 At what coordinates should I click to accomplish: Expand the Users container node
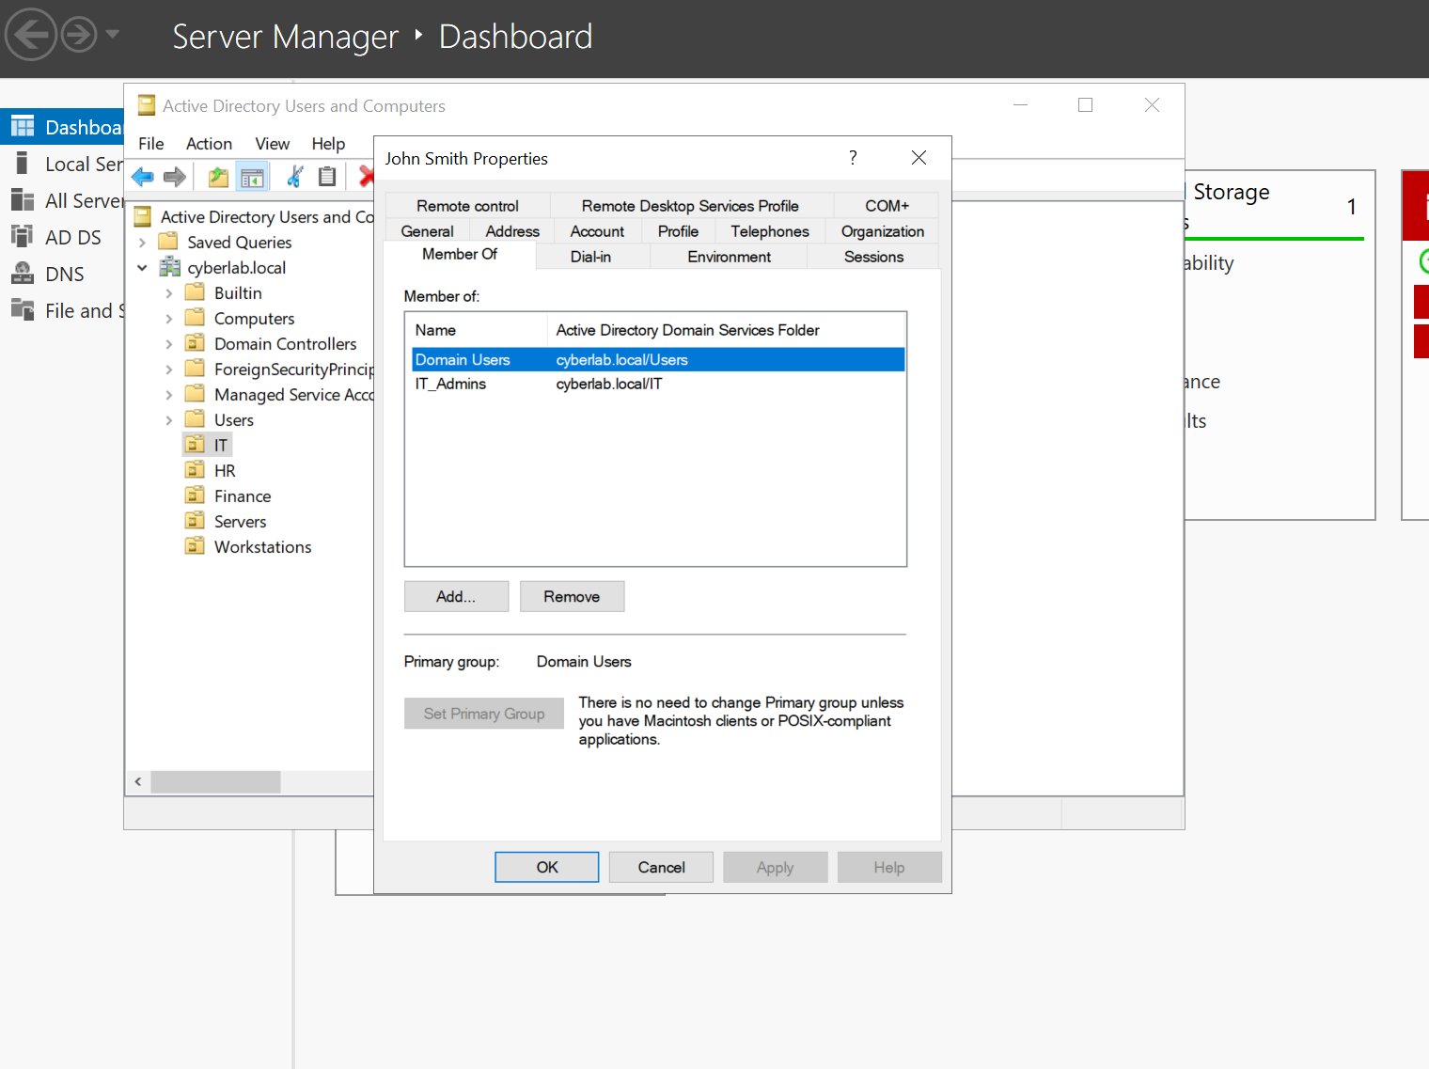tap(169, 420)
